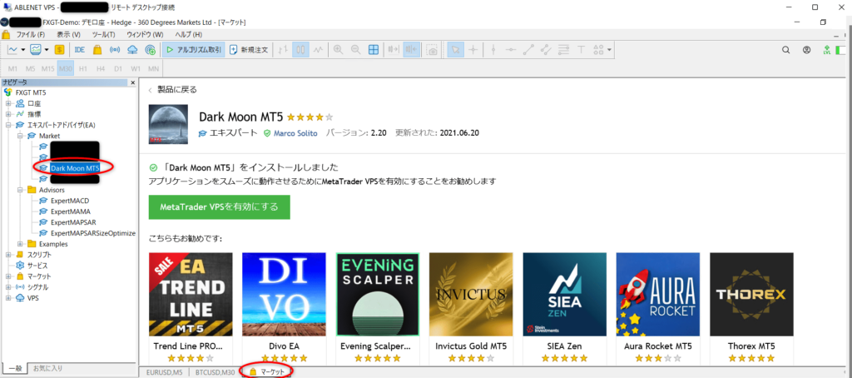
Task: Select the text label tool
Action: pos(581,49)
